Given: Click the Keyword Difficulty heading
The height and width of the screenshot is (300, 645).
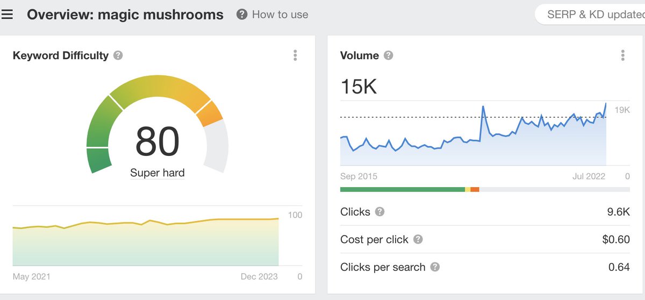Looking at the screenshot, I should (x=61, y=55).
